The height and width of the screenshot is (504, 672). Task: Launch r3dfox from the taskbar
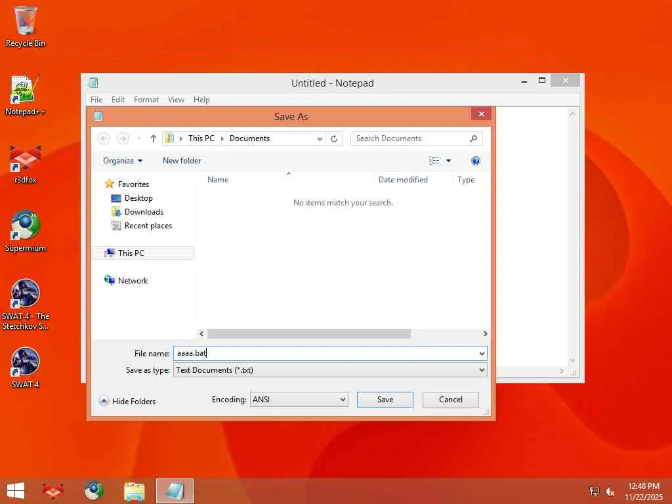pos(53,491)
